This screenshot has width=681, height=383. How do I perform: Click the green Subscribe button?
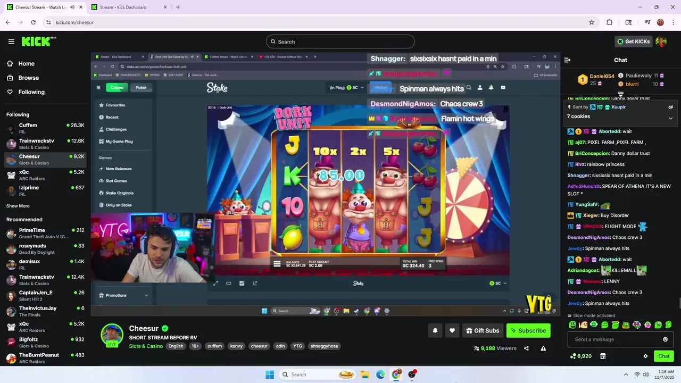(528, 330)
